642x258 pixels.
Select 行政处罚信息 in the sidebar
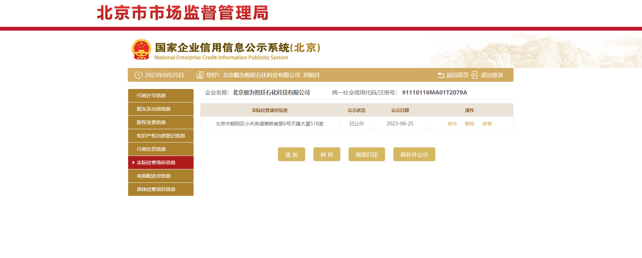161,149
